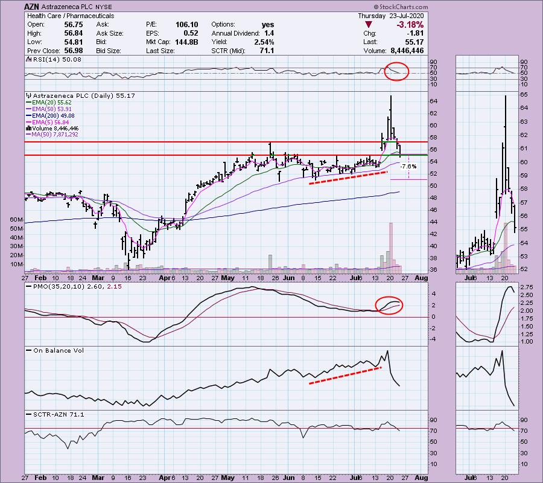Click the P/E value 106.10
The image size is (543, 483).
click(187, 25)
